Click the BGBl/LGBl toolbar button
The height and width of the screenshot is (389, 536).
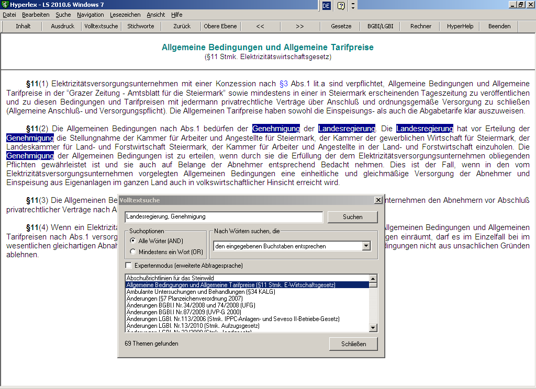pos(381,26)
